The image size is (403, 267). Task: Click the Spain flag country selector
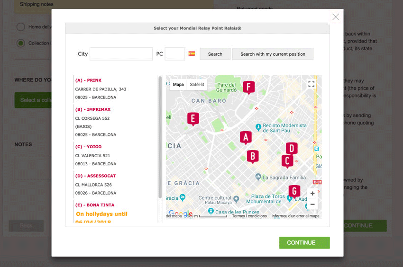tap(192, 53)
